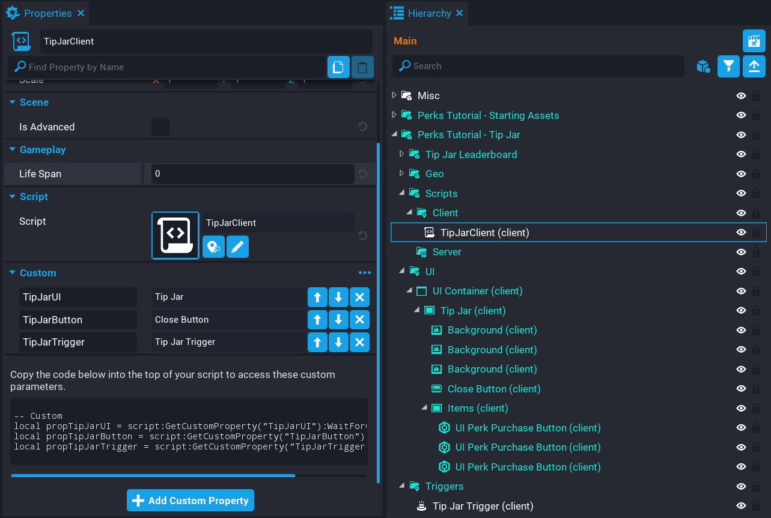Switch to the Hierarchy tab

tap(428, 13)
